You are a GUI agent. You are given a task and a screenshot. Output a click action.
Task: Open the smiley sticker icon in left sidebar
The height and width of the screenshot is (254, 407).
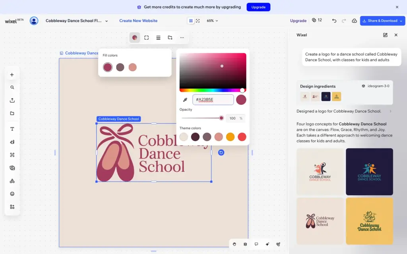click(x=12, y=194)
